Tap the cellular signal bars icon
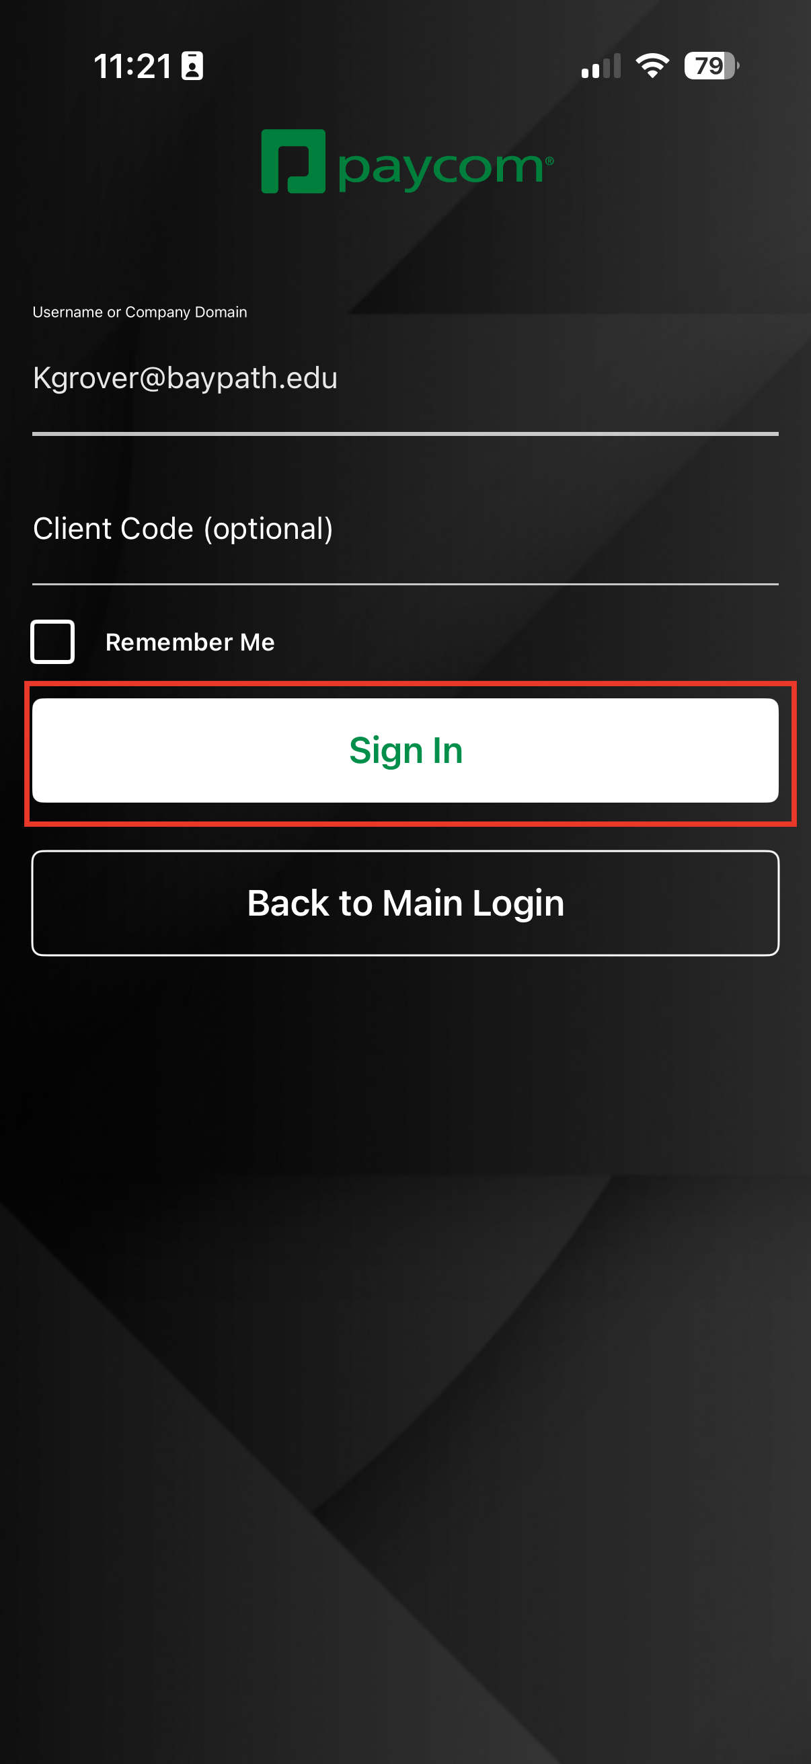The height and width of the screenshot is (1764, 811). coord(601,66)
